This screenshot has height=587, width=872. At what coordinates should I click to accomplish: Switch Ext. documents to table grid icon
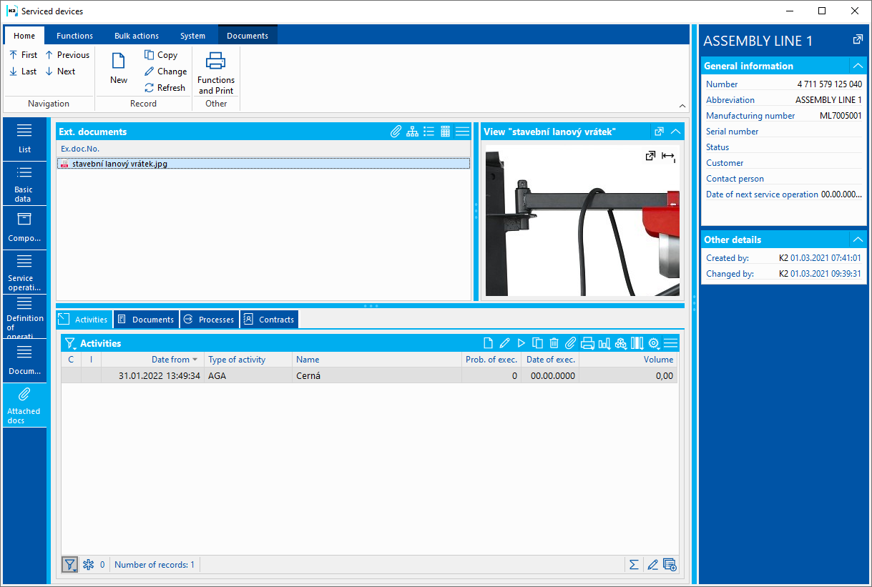445,132
